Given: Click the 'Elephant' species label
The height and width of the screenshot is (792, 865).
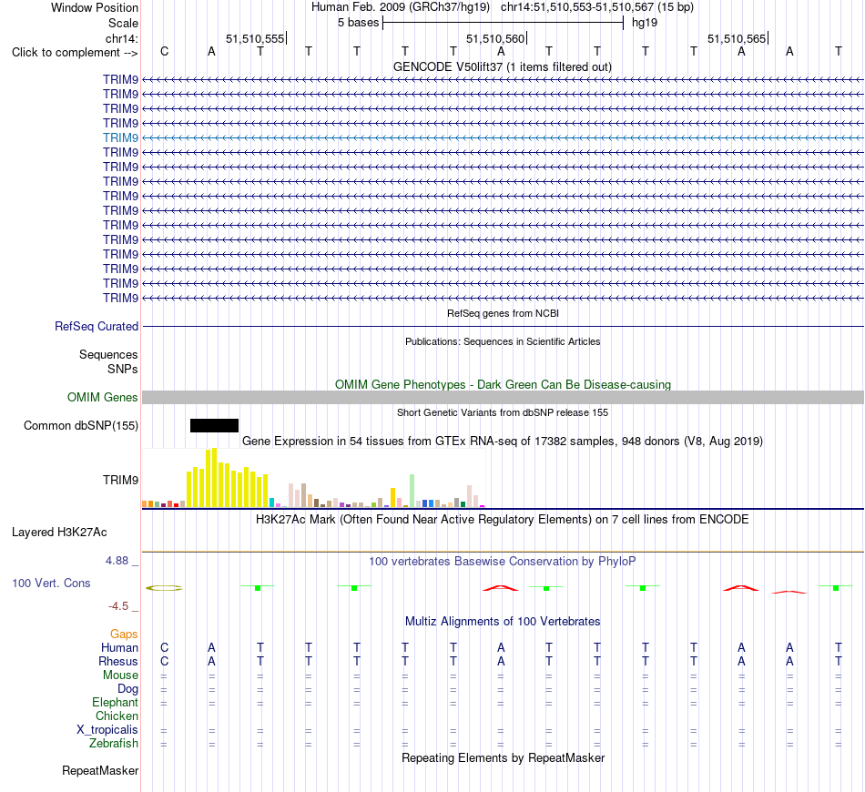Looking at the screenshot, I should [115, 702].
